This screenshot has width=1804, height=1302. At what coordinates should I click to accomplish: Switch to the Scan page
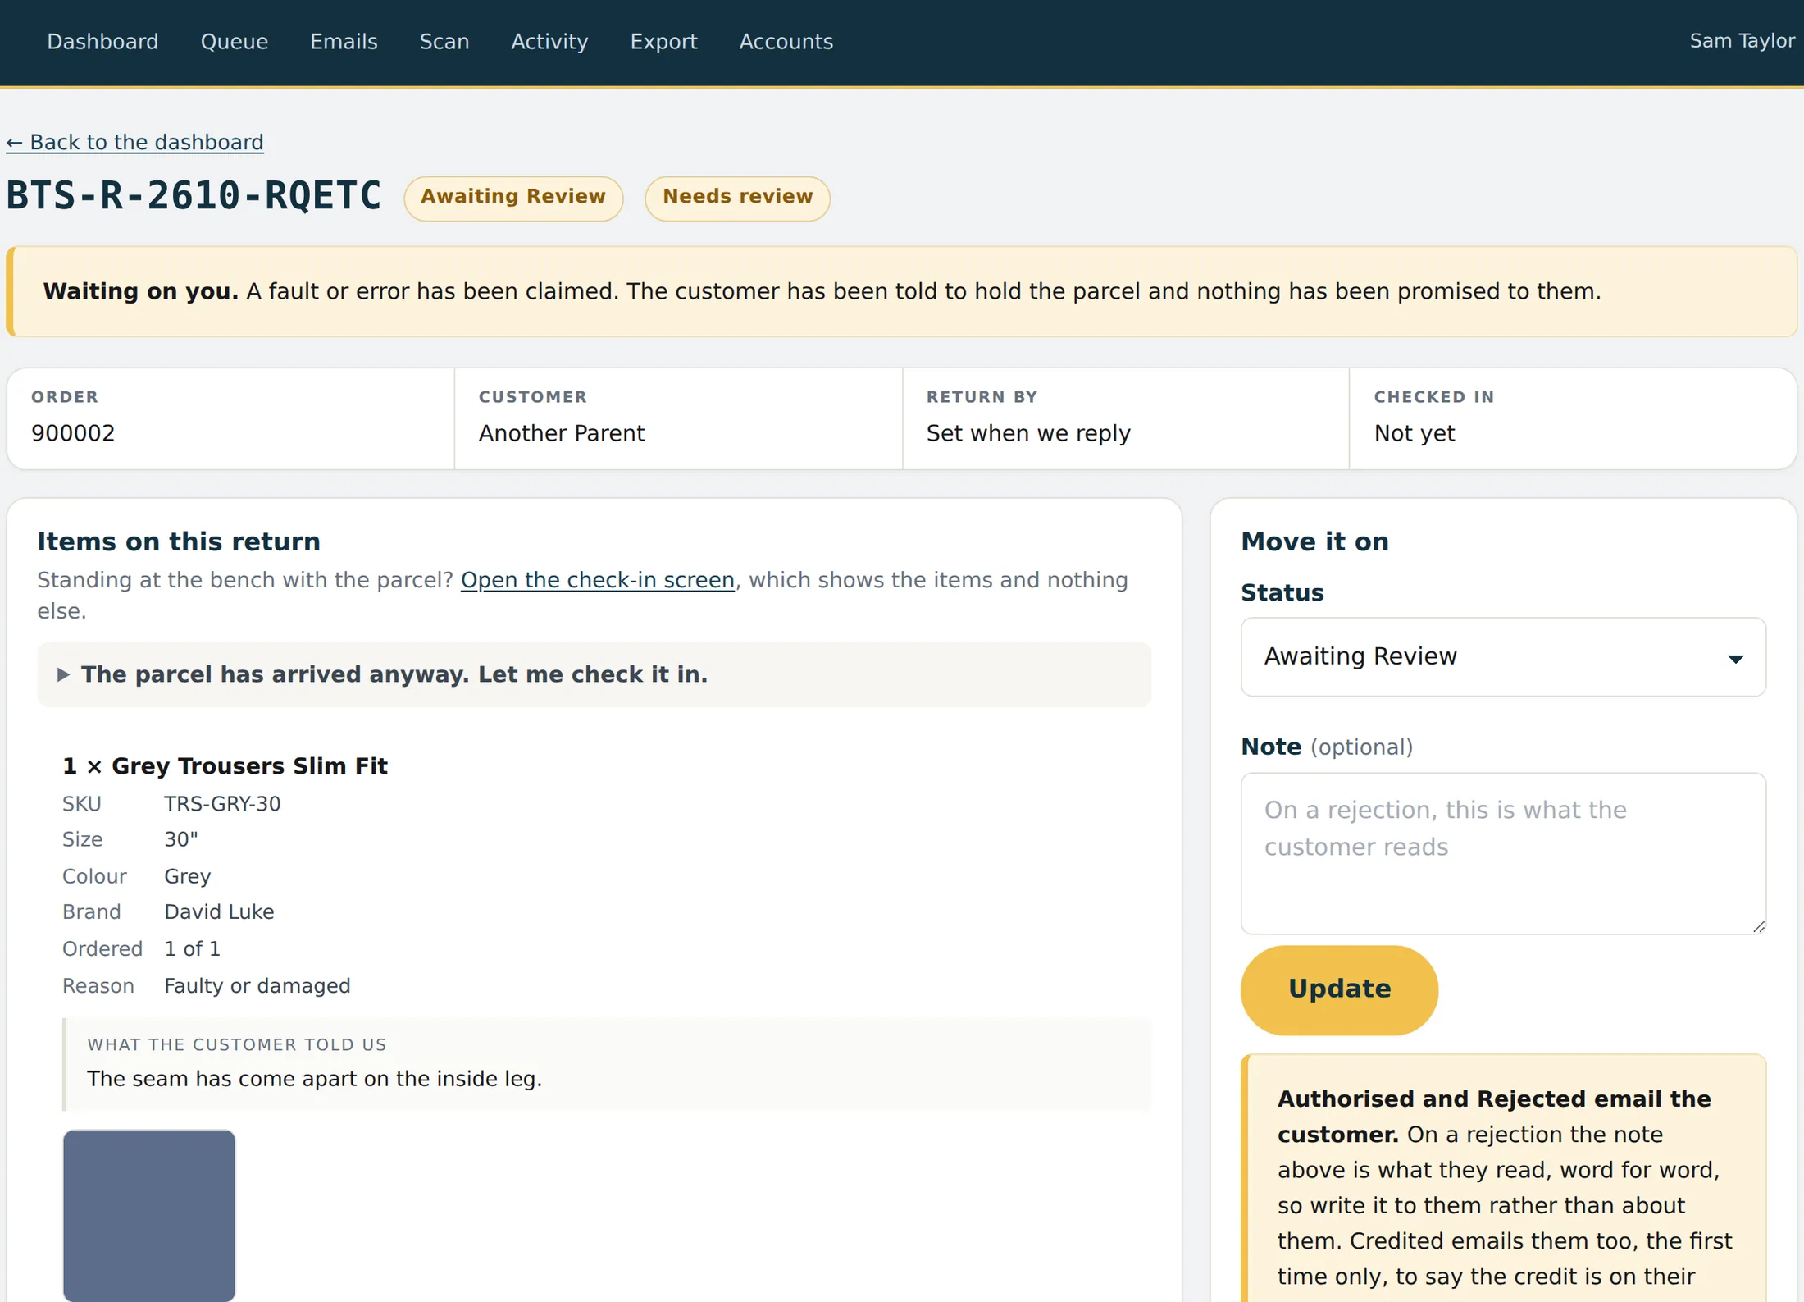point(444,42)
